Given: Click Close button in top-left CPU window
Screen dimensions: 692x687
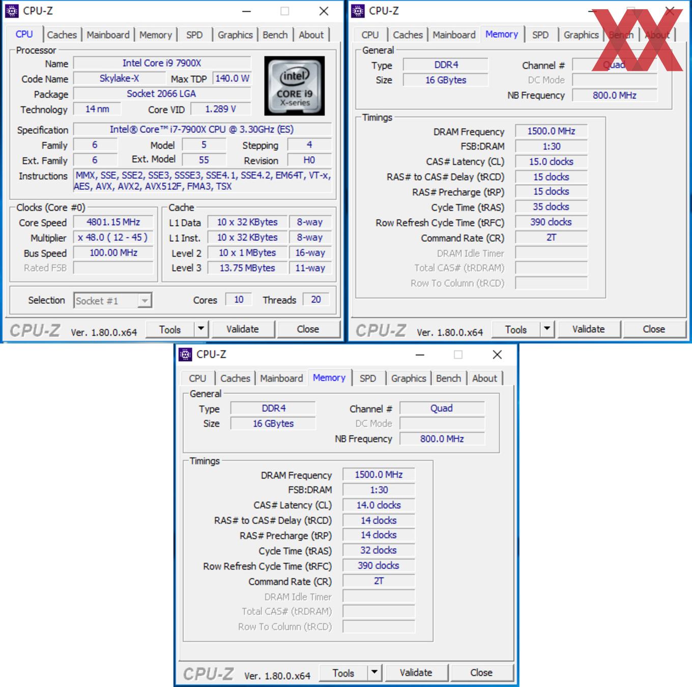Looking at the screenshot, I should point(308,329).
